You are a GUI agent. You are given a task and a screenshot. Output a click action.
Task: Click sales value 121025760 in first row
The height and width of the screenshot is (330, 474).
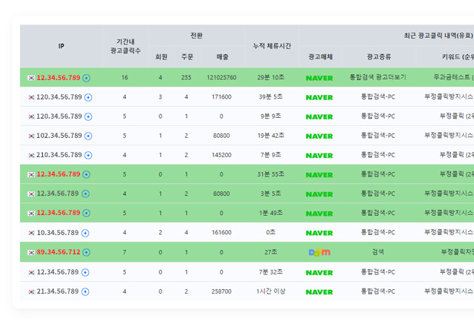221,78
